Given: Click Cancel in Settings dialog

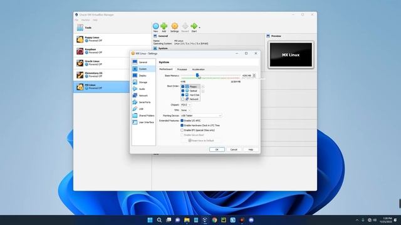Looking at the screenshot, I should coord(234,149).
